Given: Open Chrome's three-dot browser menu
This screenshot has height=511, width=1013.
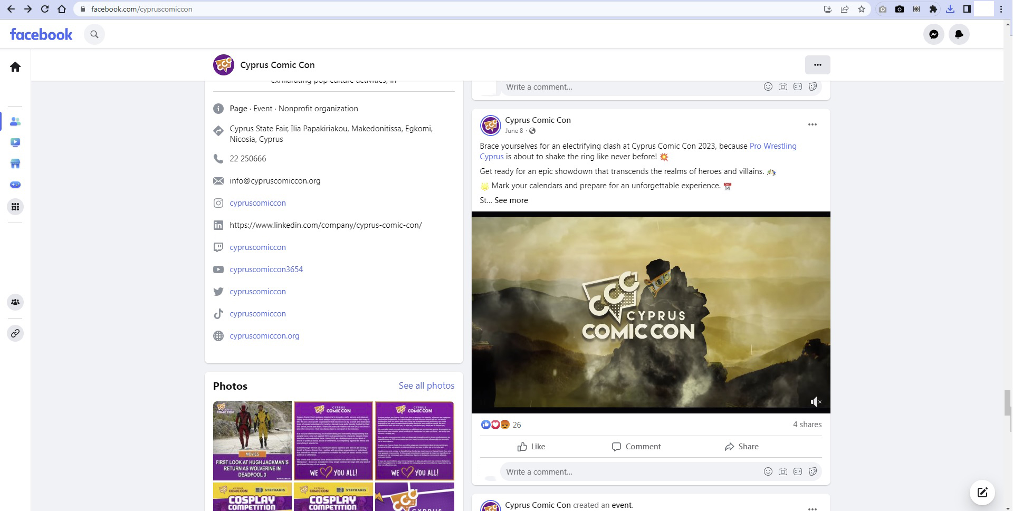Looking at the screenshot, I should pyautogui.click(x=1001, y=9).
